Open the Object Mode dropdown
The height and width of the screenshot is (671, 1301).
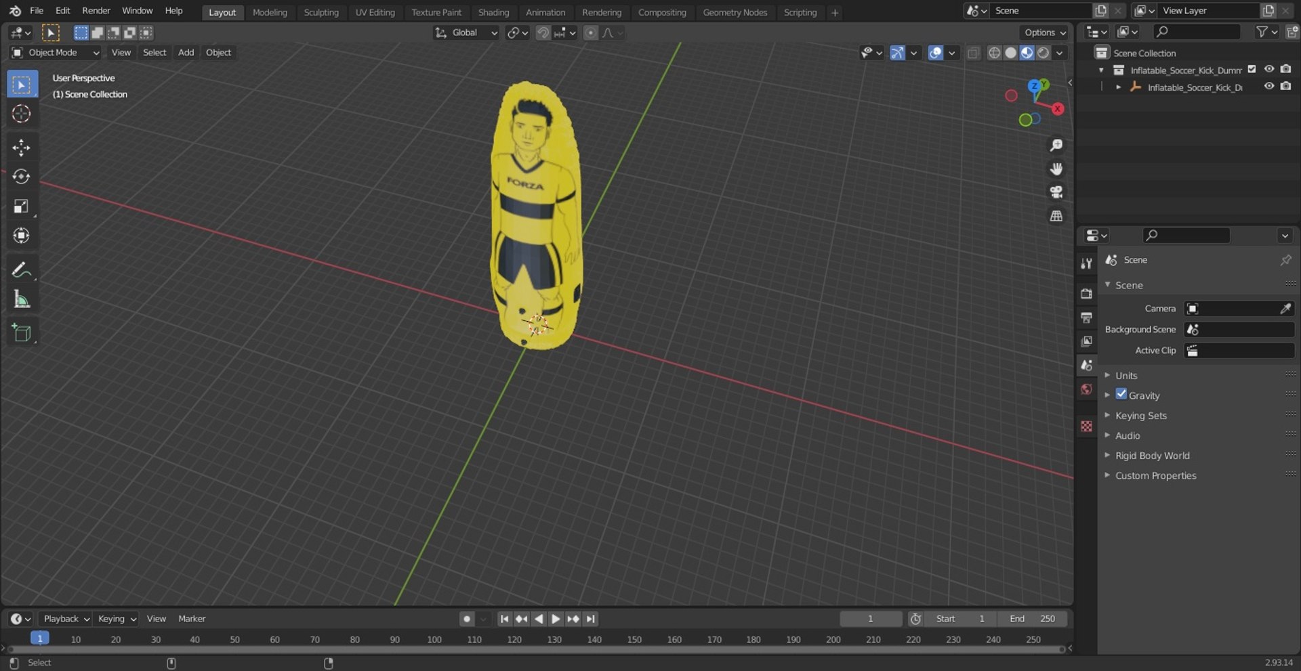coord(56,52)
